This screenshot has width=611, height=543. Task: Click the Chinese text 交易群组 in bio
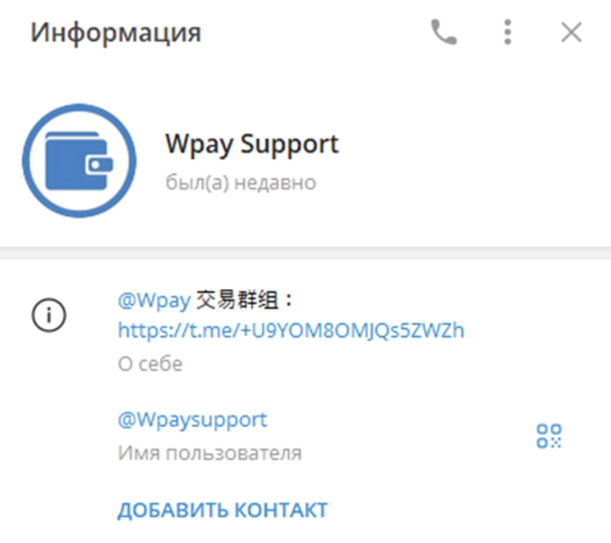[237, 300]
